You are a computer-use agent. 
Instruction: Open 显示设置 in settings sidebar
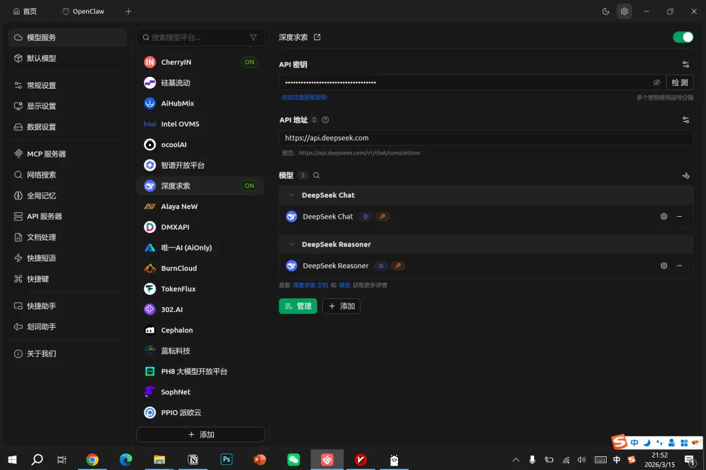pyautogui.click(x=67, y=106)
